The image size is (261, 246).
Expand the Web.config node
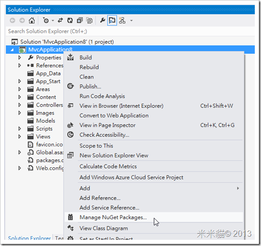pos(20,168)
